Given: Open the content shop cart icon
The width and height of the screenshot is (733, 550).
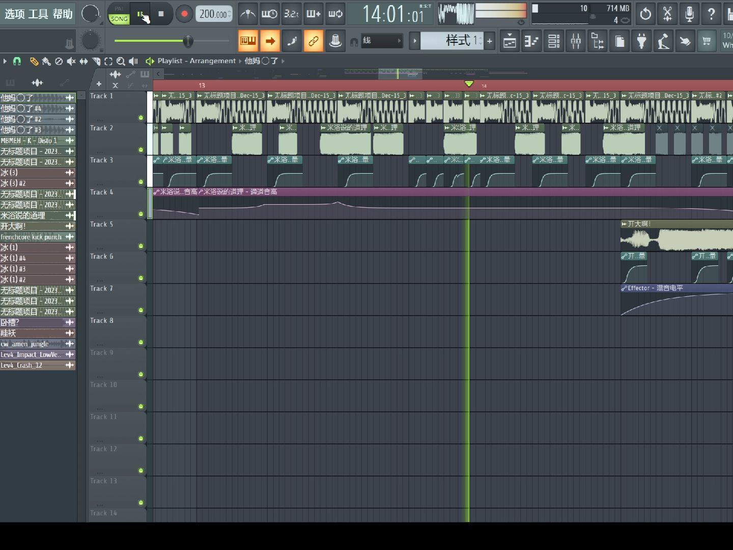Looking at the screenshot, I should point(707,41).
